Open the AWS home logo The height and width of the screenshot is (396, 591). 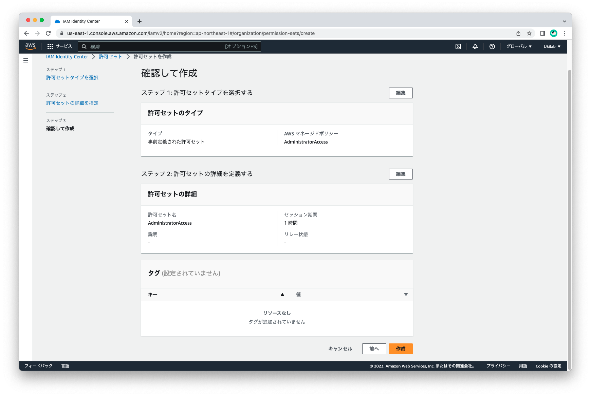(x=30, y=46)
